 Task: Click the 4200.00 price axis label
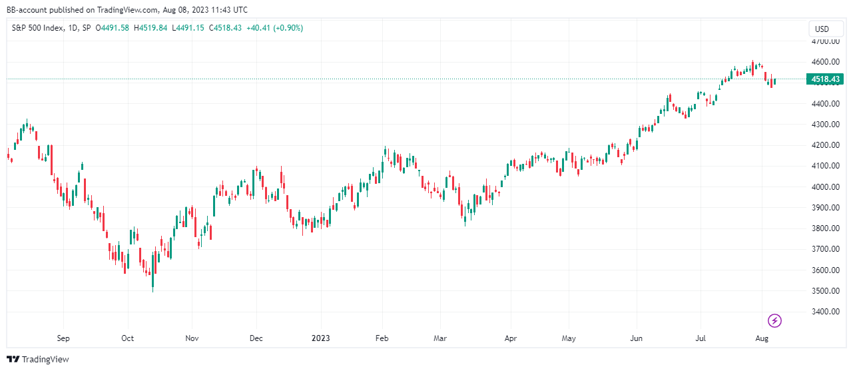point(824,145)
